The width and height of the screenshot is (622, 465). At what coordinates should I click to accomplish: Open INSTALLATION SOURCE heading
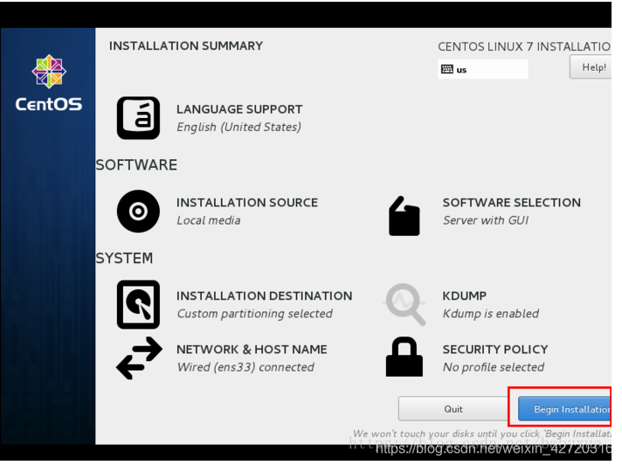[x=247, y=203]
